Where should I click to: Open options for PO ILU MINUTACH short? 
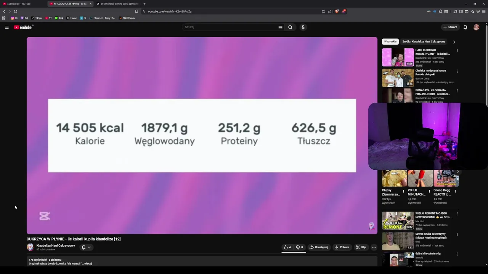pos(429,191)
